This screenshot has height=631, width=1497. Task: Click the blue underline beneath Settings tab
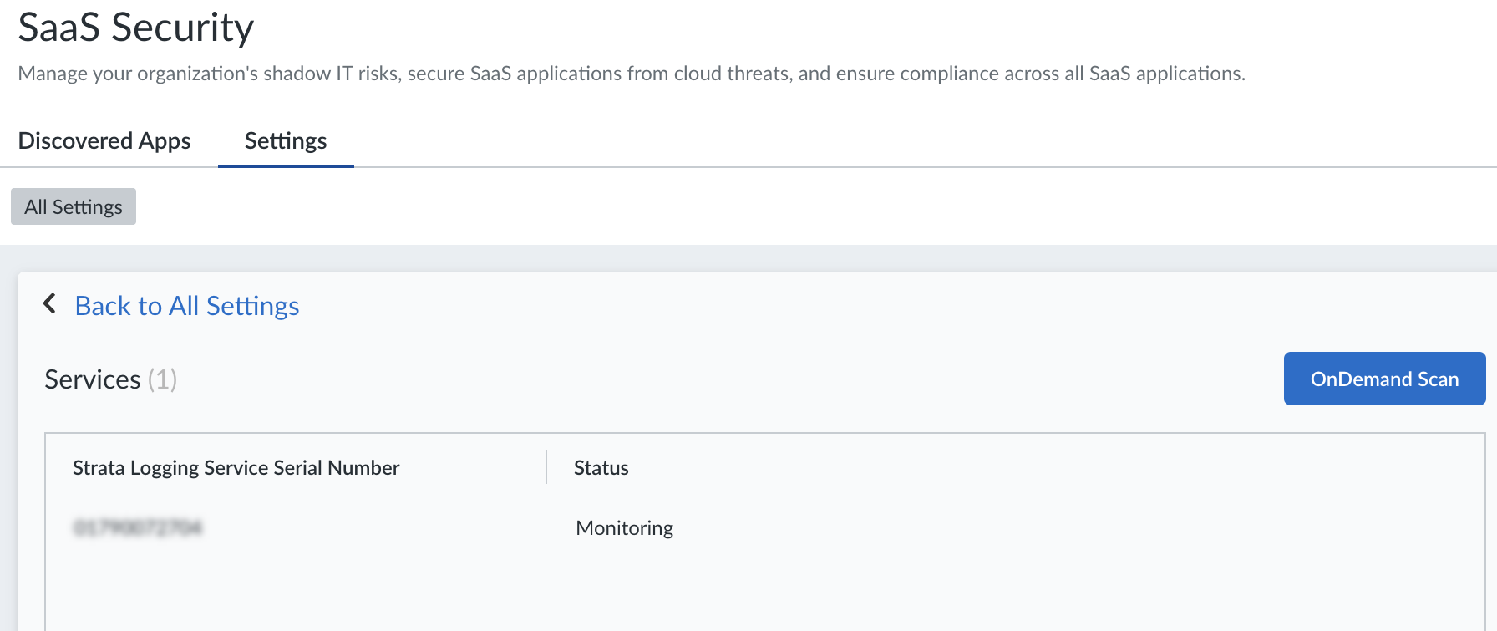pos(286,165)
